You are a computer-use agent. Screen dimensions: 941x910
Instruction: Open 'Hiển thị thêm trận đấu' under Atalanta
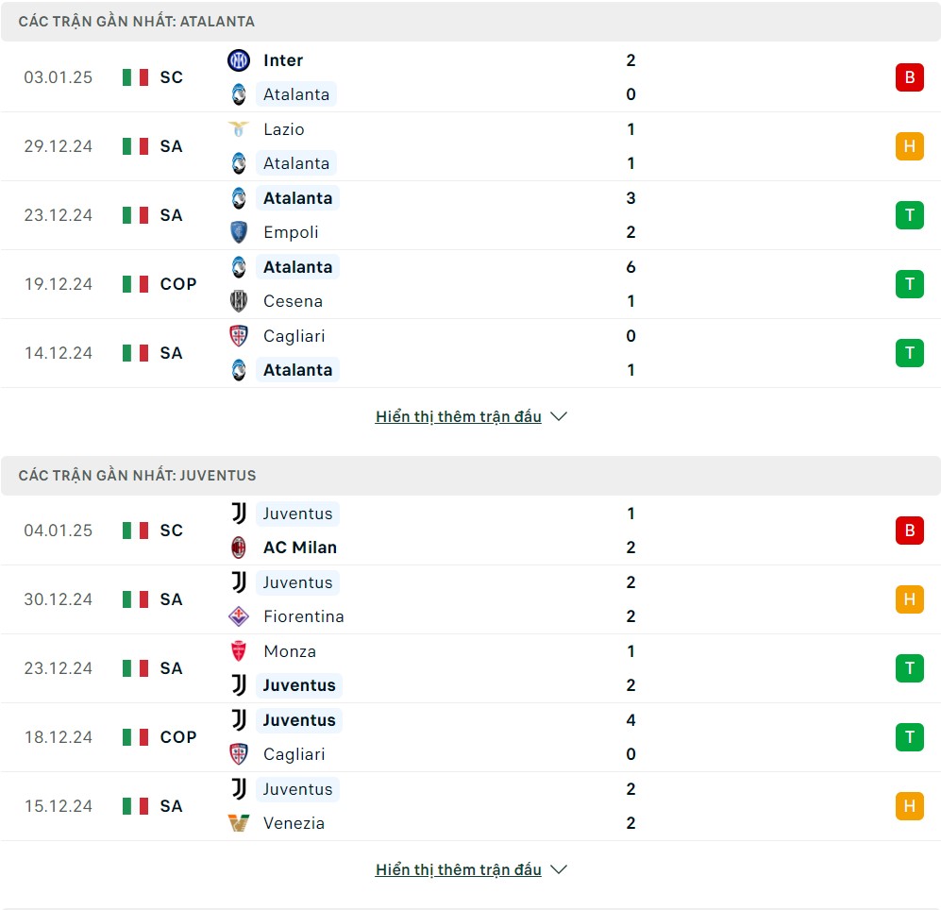coord(459,416)
